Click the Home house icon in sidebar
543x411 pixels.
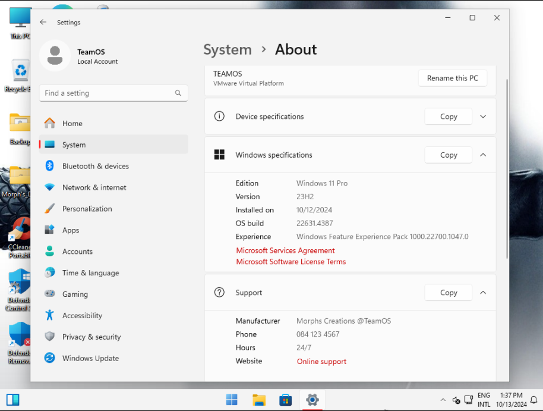[49, 123]
